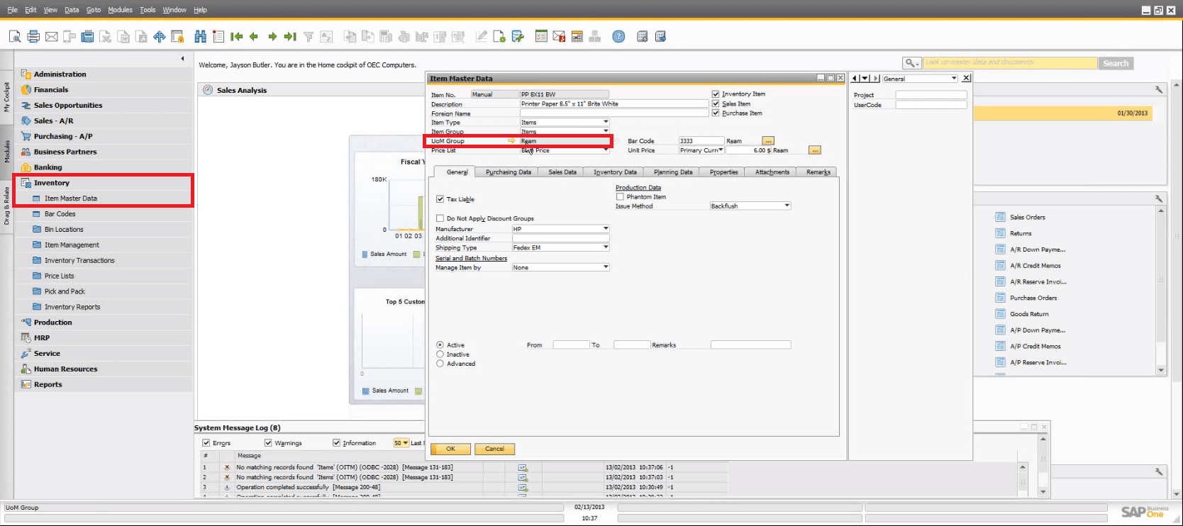Toggle Inventory Item checkbox
The height and width of the screenshot is (526, 1183).
[716, 94]
